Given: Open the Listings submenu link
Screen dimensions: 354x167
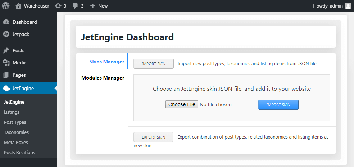Looking at the screenshot, I should coord(12,112).
